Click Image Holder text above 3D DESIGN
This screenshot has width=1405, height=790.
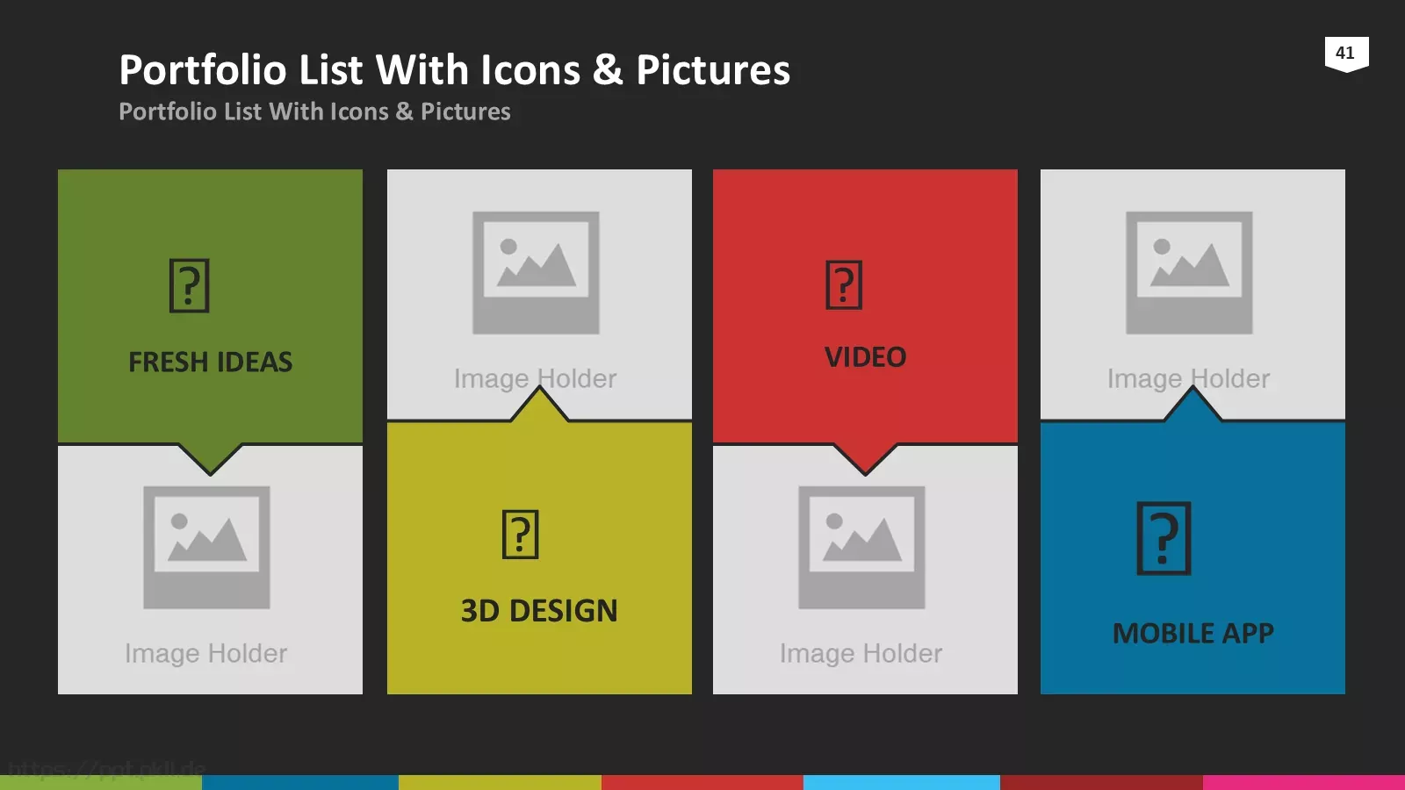(x=536, y=378)
